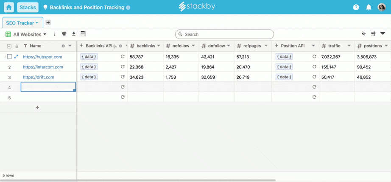The image size is (391, 182).
Task: Click the Stacks button in the header
Action: coord(28,7)
